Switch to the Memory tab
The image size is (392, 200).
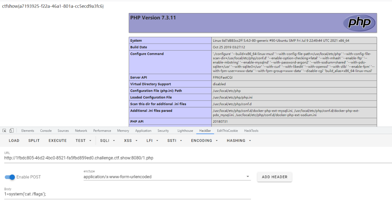pos(123,131)
